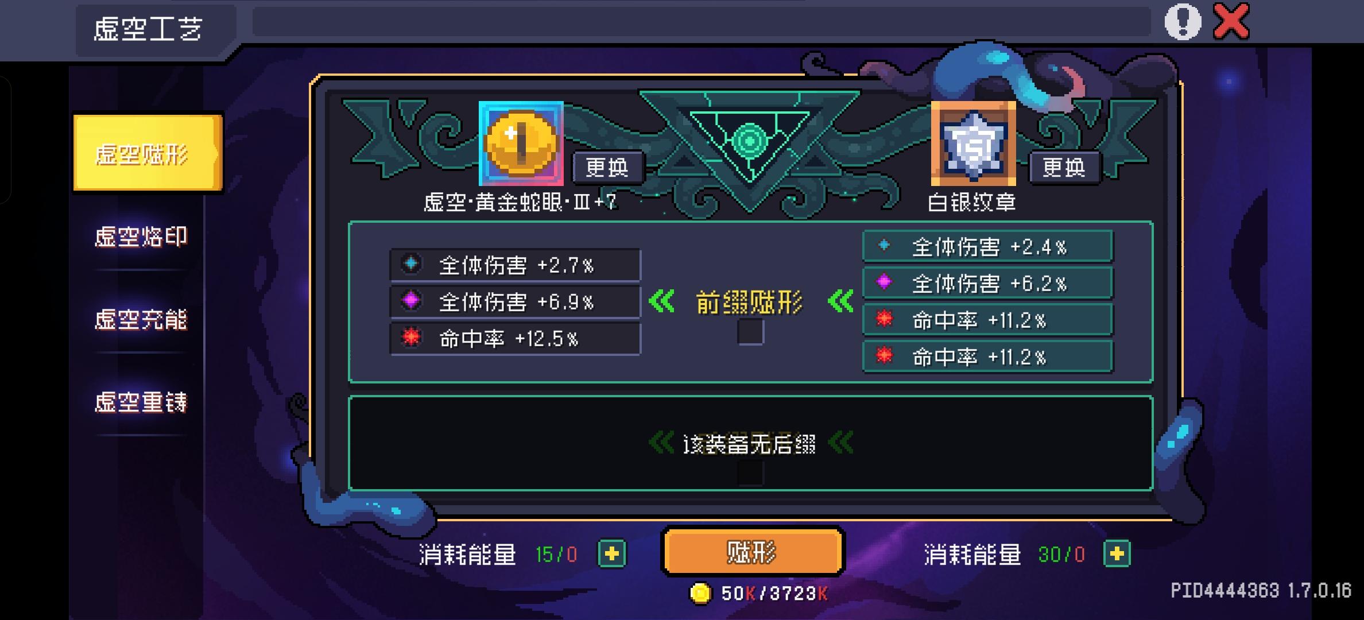Click the 白银纹章 silver emblem icon
The image size is (1364, 620).
973,144
